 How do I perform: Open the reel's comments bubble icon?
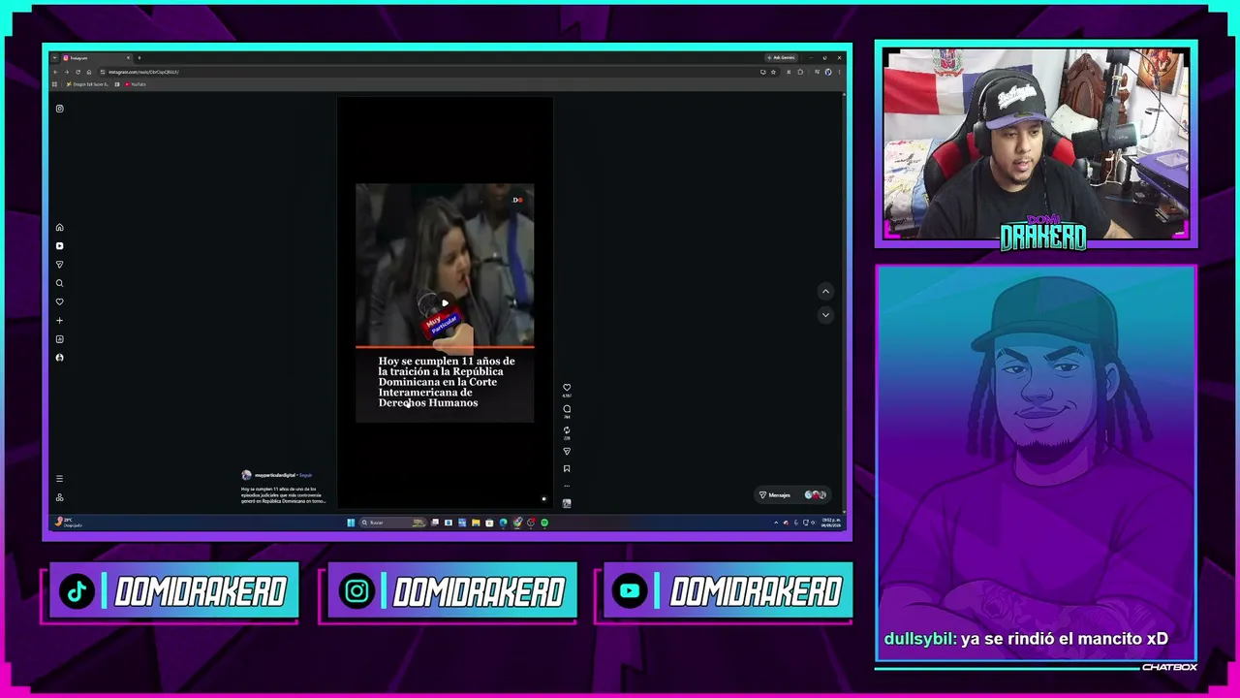click(x=567, y=409)
